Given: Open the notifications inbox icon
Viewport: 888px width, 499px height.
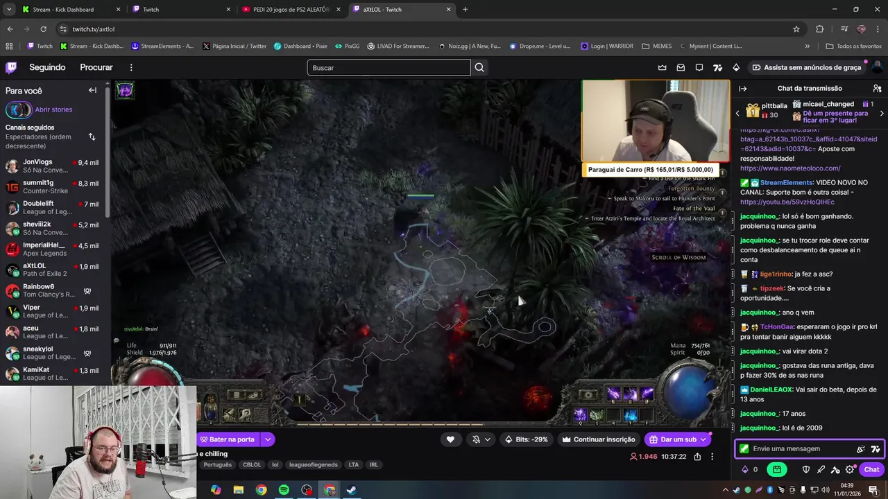Looking at the screenshot, I should tap(681, 67).
